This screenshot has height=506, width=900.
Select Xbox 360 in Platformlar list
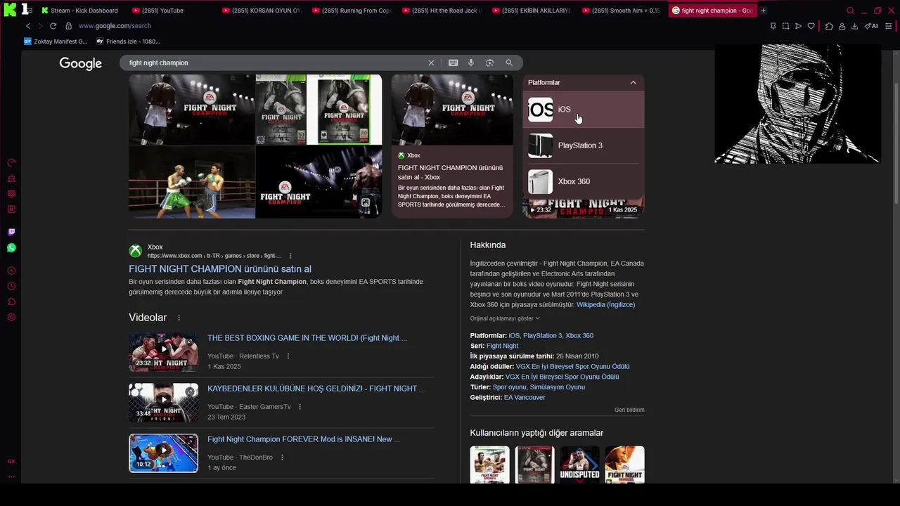click(583, 181)
